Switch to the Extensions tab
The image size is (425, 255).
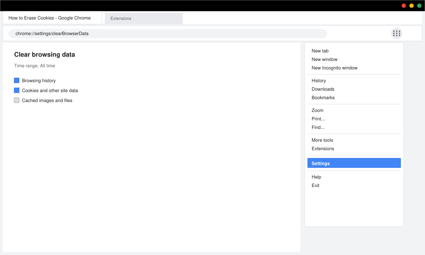click(144, 18)
